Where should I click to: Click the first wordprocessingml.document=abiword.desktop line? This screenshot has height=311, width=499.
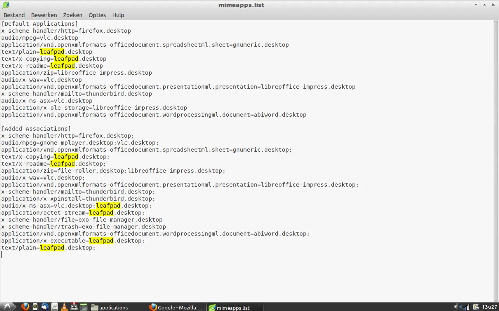[154, 115]
